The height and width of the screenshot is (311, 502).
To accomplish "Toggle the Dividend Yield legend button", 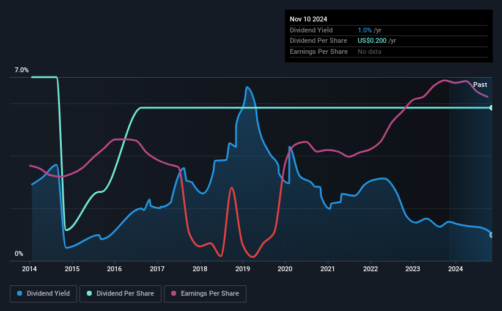I will pos(43,294).
